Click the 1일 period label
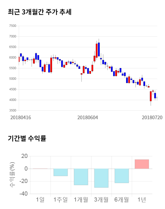Image resolution: width=165 pixels, height=209 pixels. coord(40,199)
